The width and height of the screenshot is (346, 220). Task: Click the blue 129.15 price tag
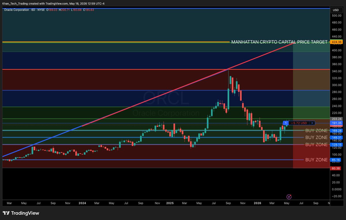click(x=337, y=144)
